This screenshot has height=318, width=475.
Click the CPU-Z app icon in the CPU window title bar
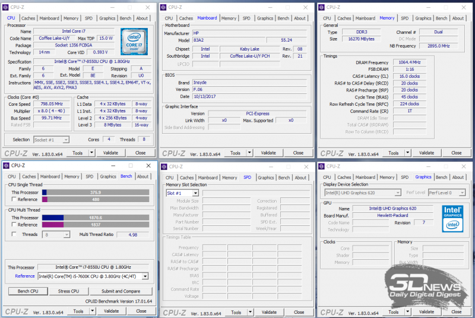pos(5,7)
